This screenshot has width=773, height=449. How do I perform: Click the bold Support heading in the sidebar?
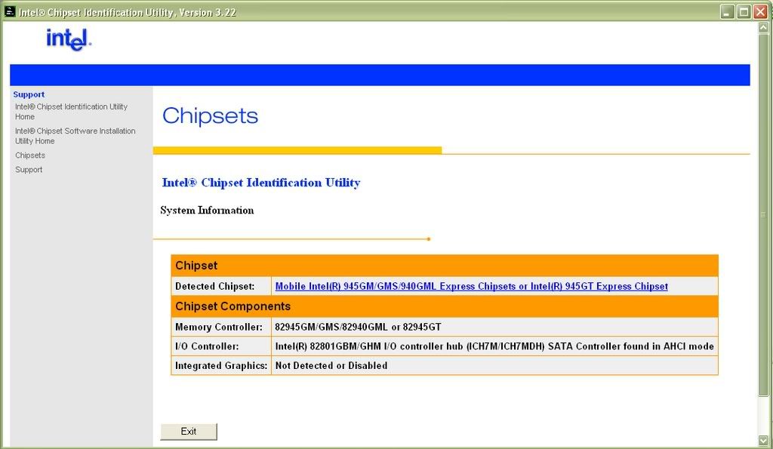(x=29, y=94)
